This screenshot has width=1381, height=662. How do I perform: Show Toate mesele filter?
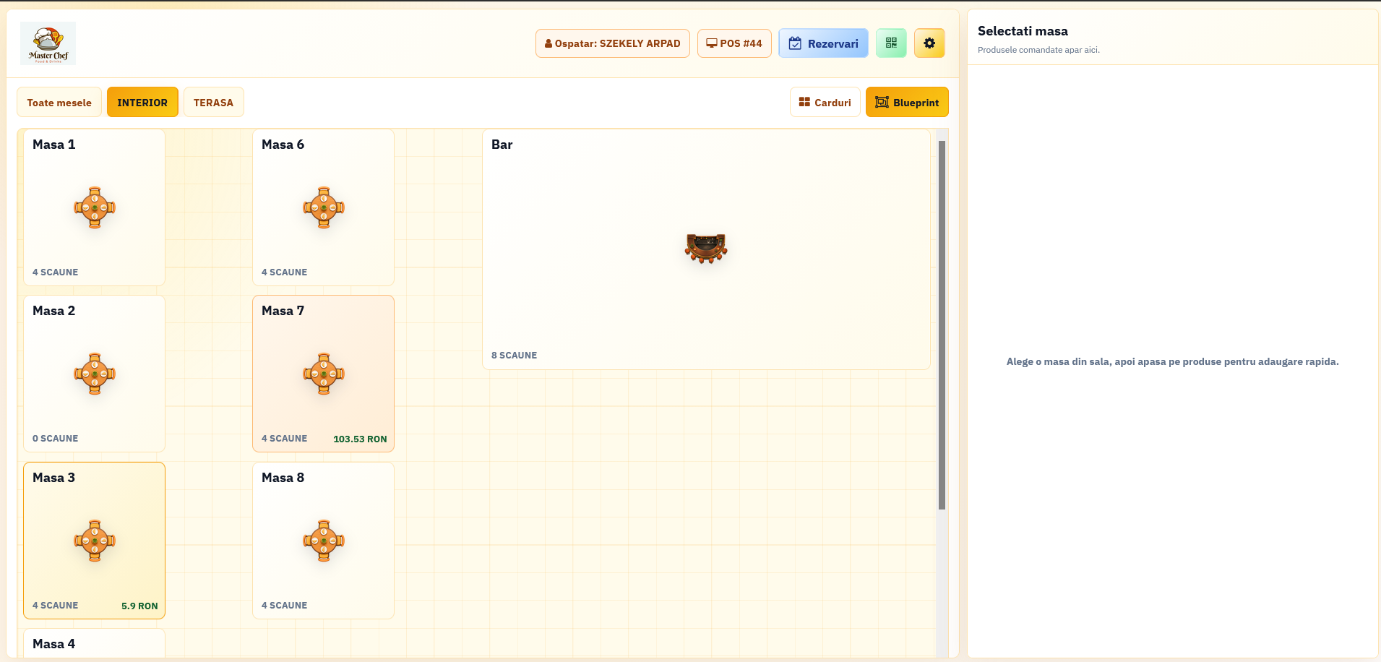pyautogui.click(x=59, y=102)
